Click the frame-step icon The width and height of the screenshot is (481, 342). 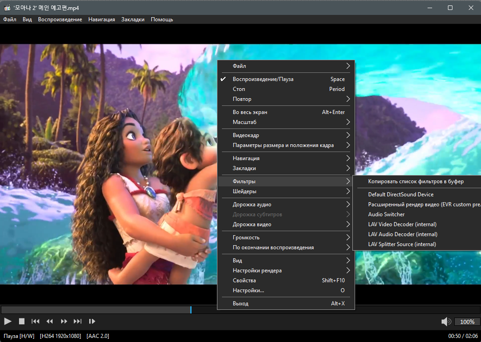pos(92,321)
